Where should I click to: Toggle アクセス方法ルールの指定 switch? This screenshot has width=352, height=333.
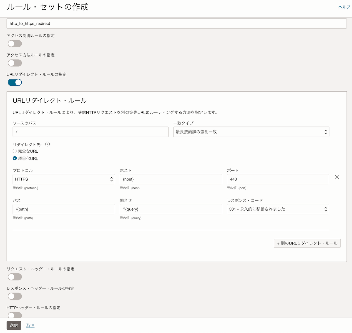click(15, 63)
